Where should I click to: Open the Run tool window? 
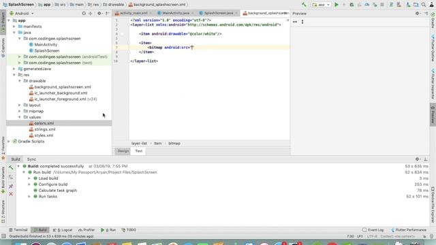click(x=108, y=230)
